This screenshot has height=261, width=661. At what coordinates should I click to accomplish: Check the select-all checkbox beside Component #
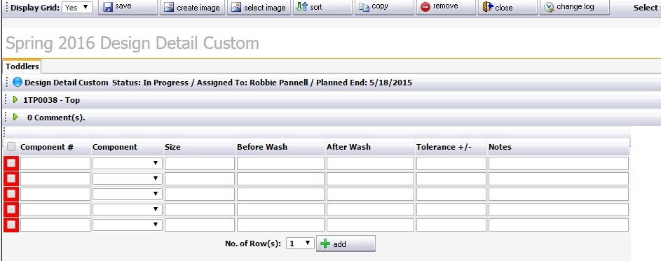(11, 146)
